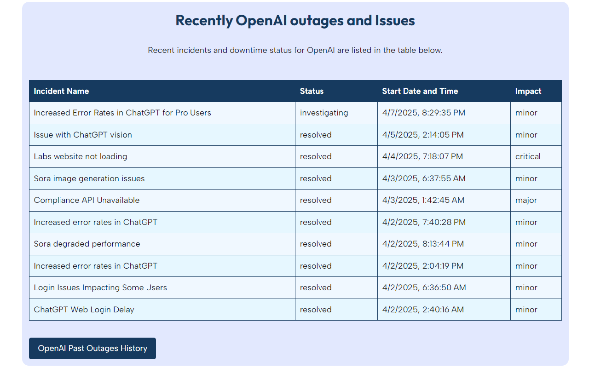Click the date '4/2/2025, 6:36:50 AM'
Screen dimensions: 589x368
(424, 287)
